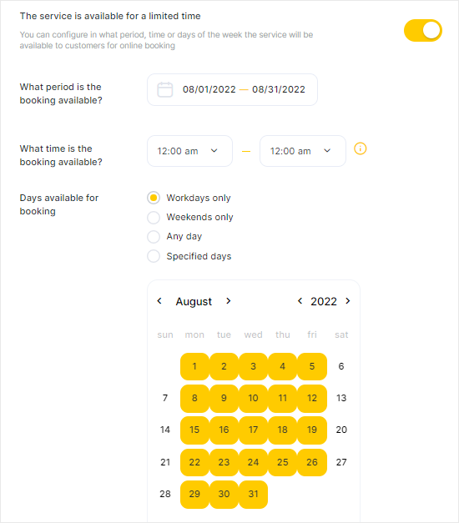Image resolution: width=459 pixels, height=523 pixels.
Task: Go to next month after August
Action: [229, 301]
